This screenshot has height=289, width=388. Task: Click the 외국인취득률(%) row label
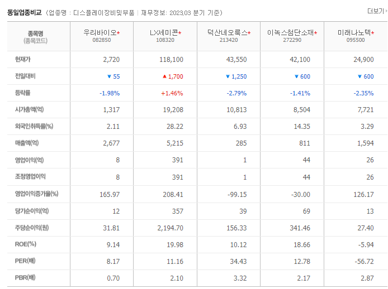(34, 126)
